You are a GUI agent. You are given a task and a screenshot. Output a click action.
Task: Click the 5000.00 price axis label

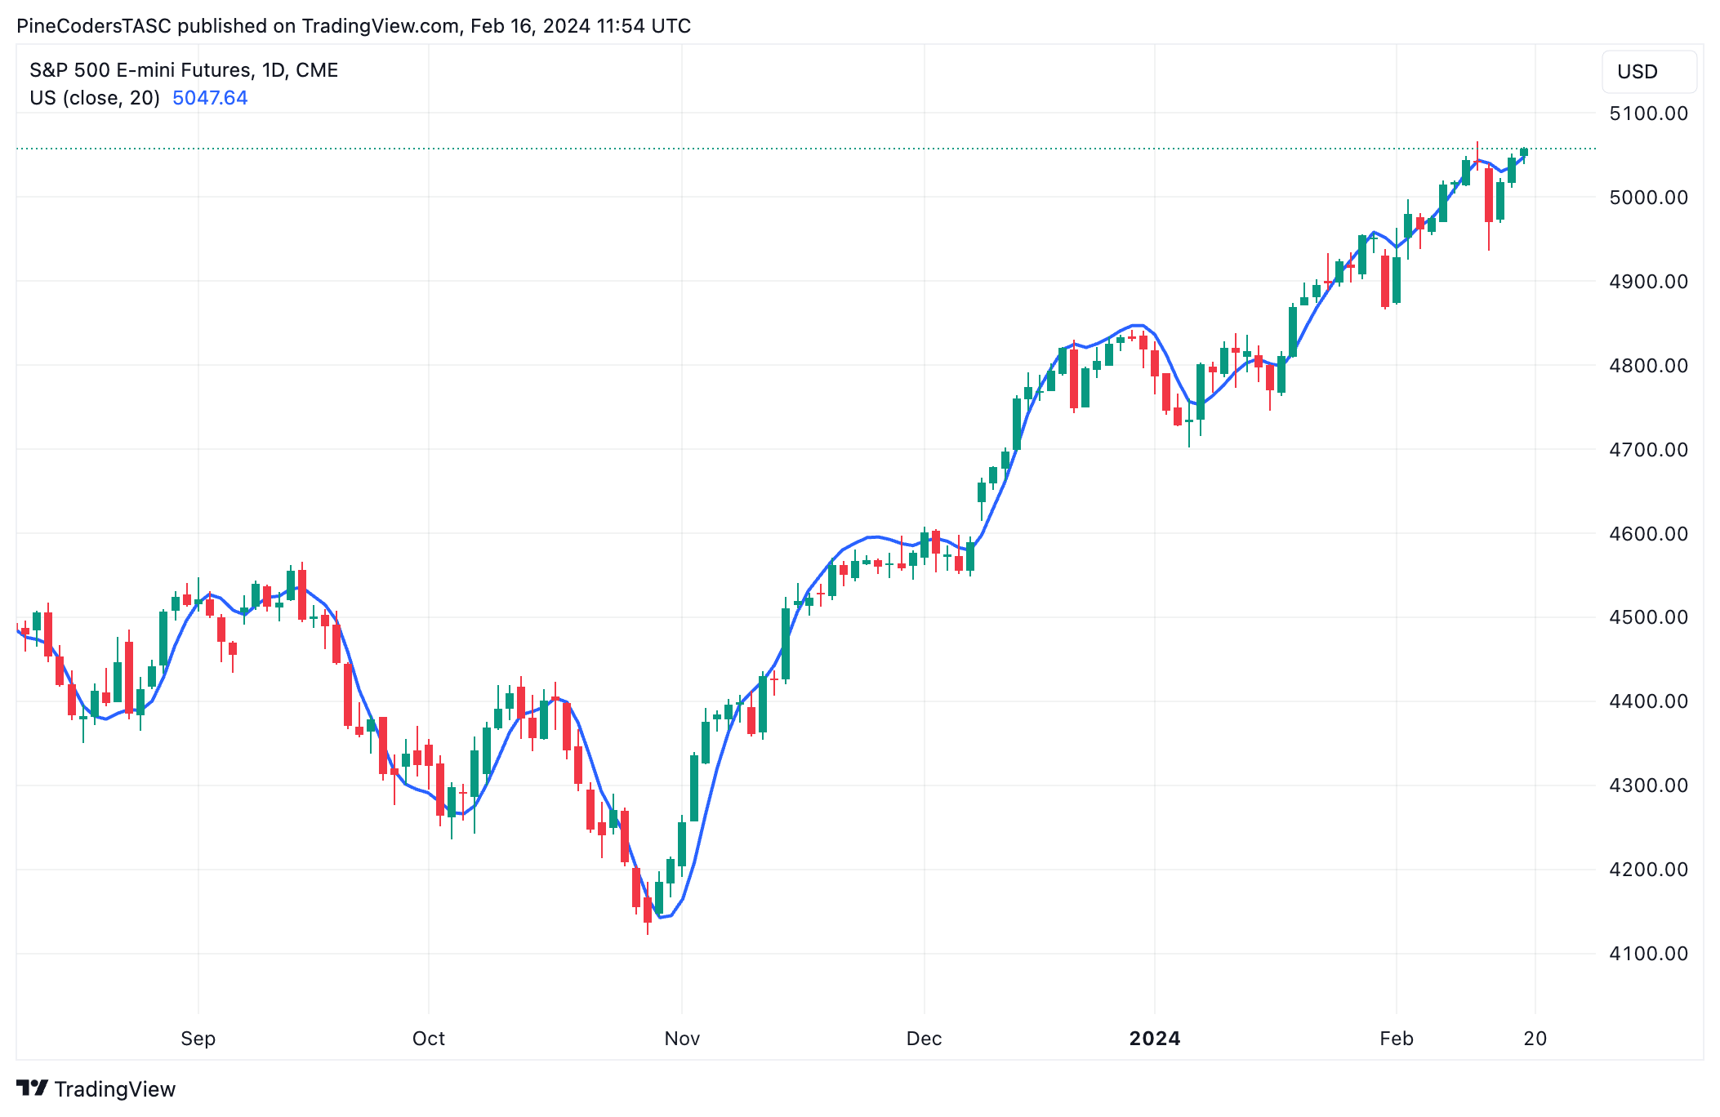tap(1648, 198)
